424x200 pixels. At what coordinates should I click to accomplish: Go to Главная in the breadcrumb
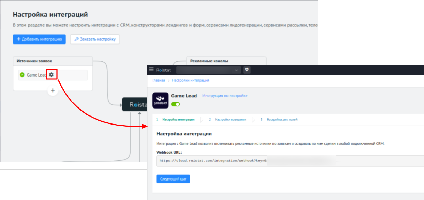(158, 80)
